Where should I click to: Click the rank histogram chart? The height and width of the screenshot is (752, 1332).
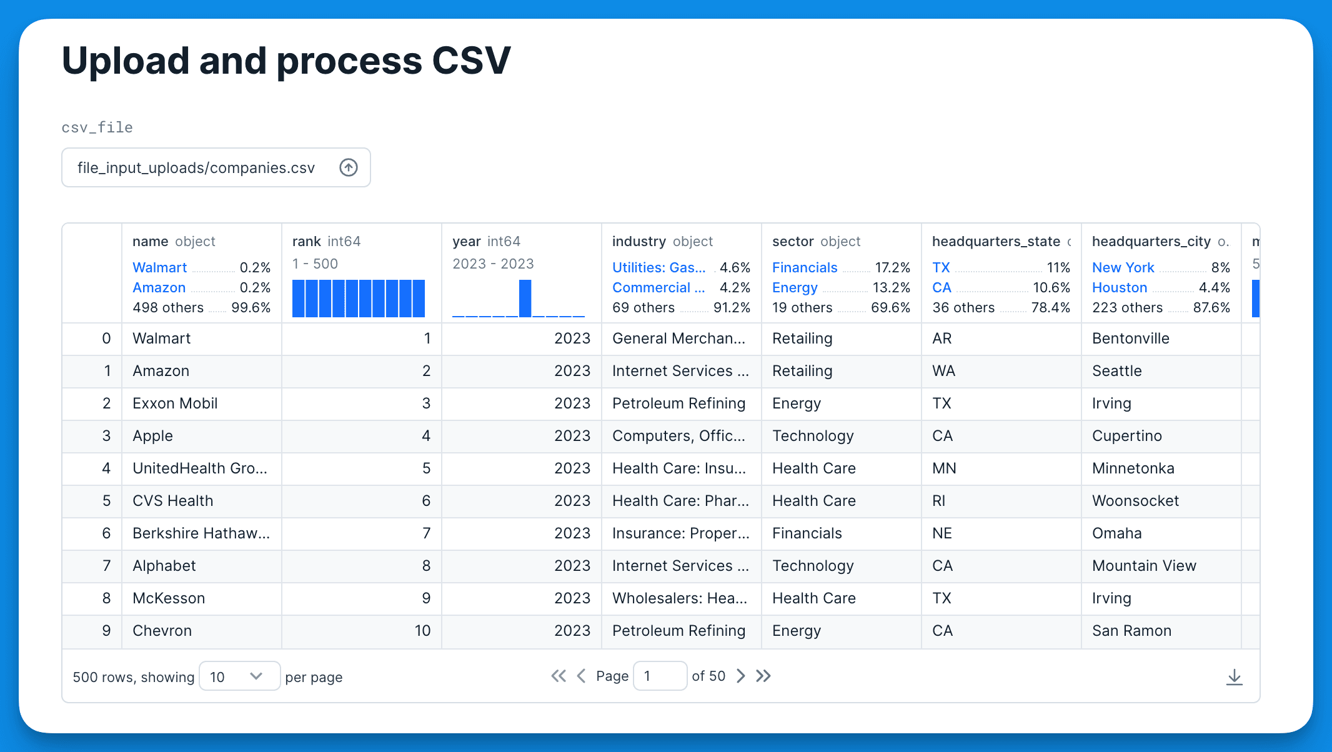pos(359,299)
